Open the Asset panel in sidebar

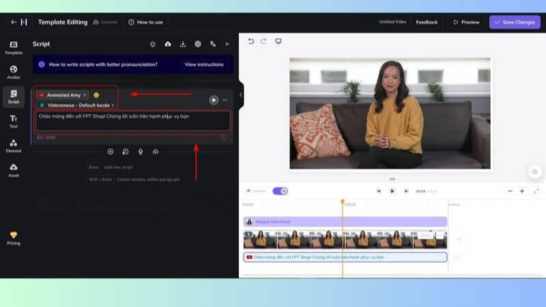(13, 170)
